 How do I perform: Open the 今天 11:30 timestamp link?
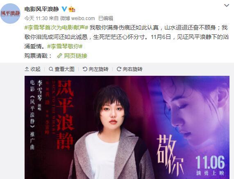click(36, 18)
